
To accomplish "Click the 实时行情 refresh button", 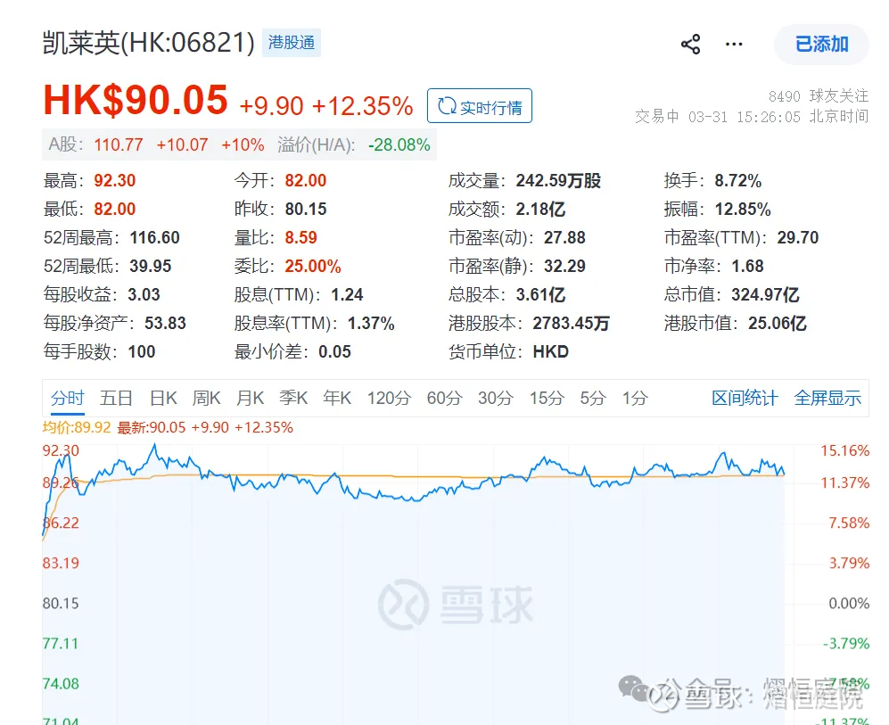I will point(480,106).
